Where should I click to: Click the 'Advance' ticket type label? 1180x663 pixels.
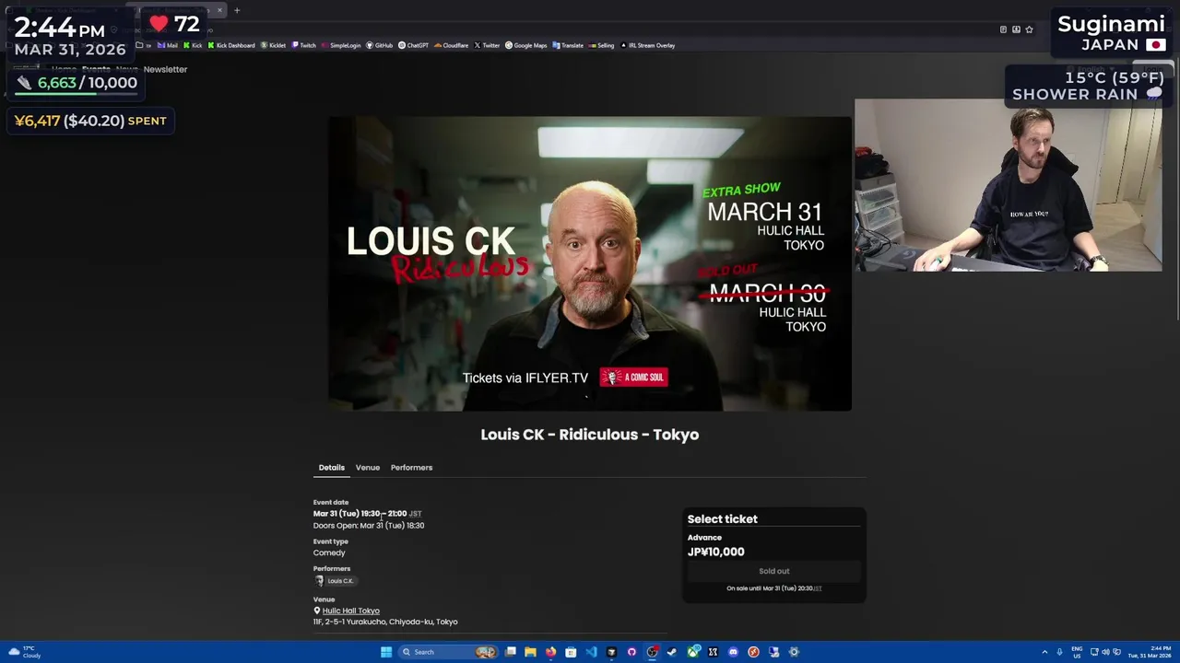click(x=704, y=538)
